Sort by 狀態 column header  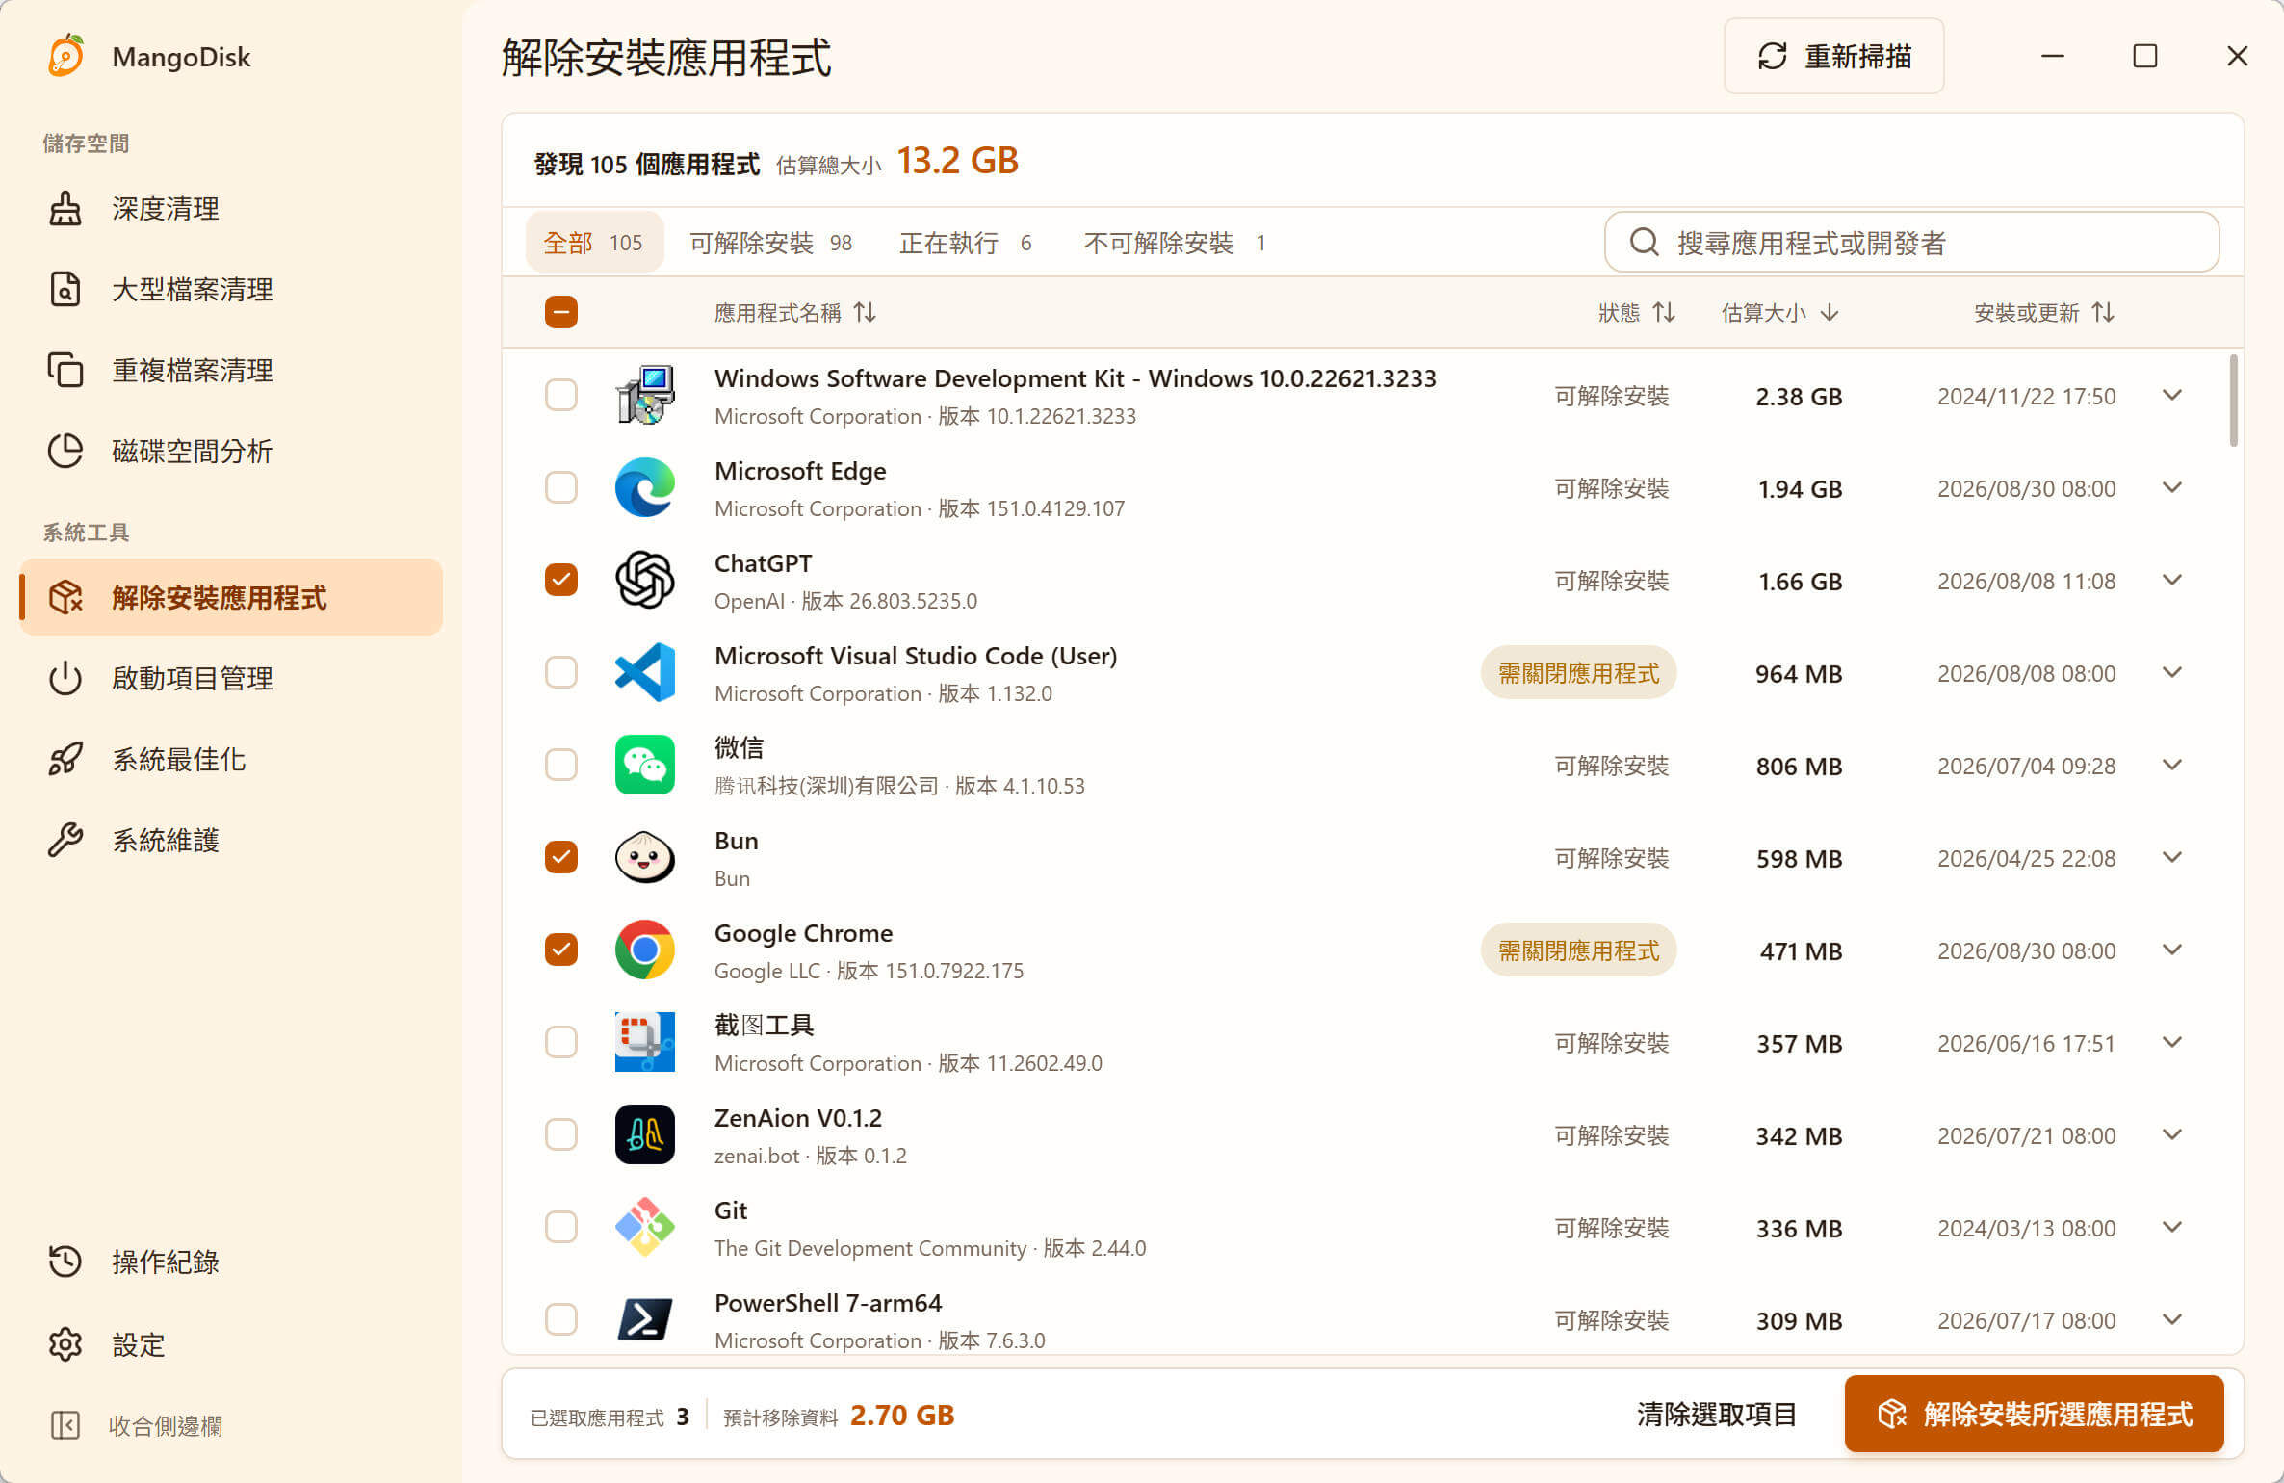tap(1637, 312)
